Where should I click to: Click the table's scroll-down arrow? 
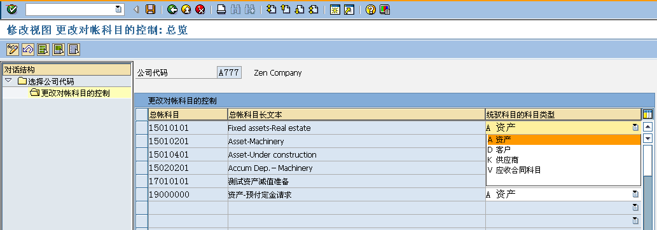click(x=647, y=139)
